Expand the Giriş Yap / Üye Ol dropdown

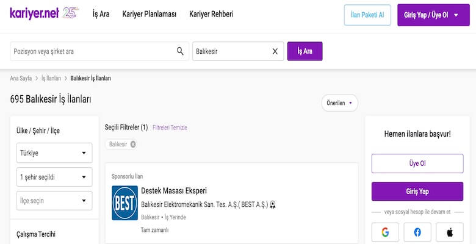[433, 15]
